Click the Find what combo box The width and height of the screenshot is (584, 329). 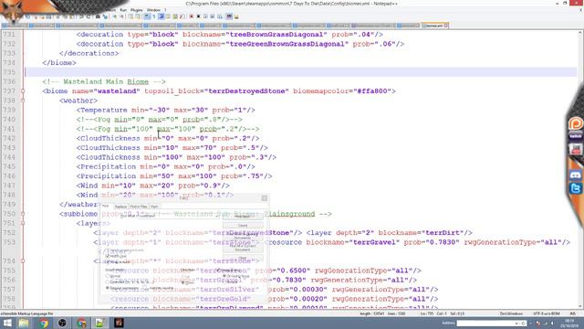[179, 216]
